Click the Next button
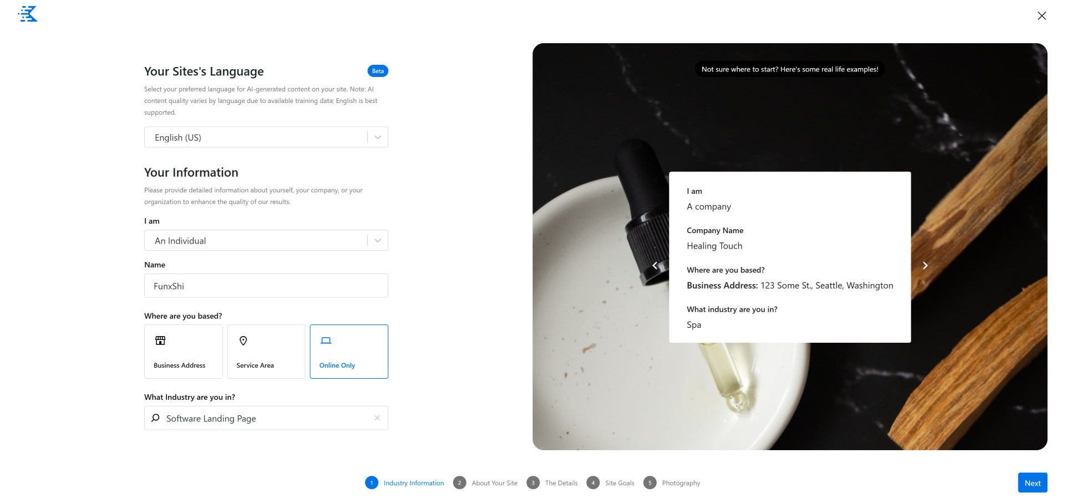 click(1032, 483)
